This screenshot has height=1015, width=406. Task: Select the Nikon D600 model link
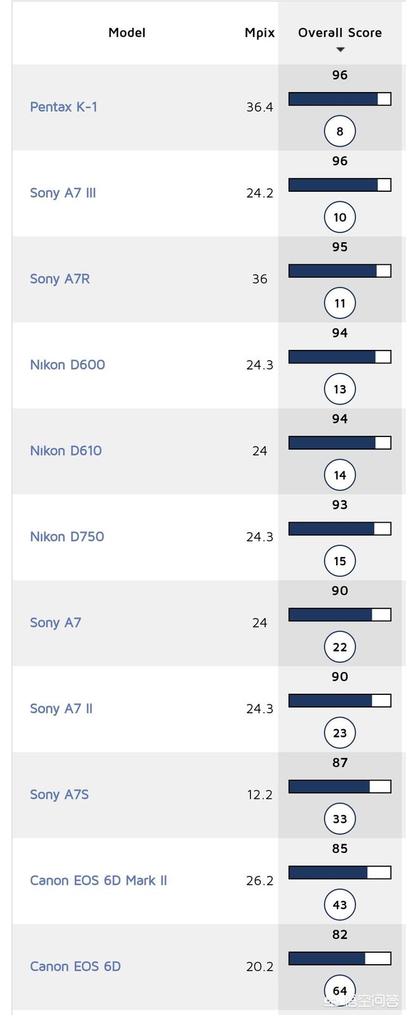pyautogui.click(x=67, y=365)
